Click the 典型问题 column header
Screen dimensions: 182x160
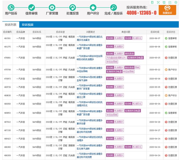126,32
